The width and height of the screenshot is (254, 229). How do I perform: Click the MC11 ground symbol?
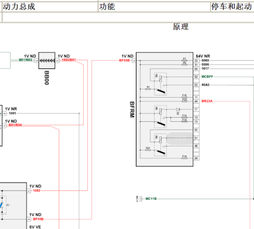coord(141,199)
